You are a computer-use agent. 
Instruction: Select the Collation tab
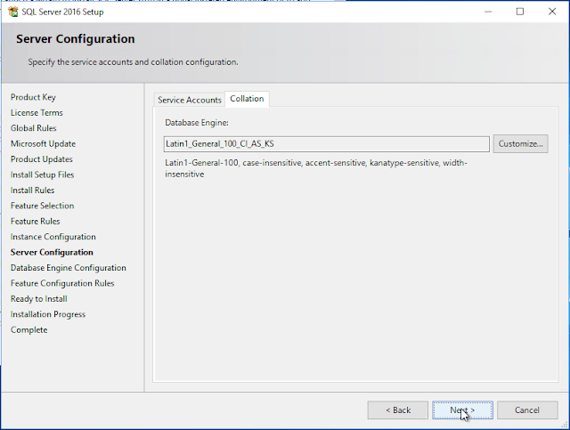247,99
